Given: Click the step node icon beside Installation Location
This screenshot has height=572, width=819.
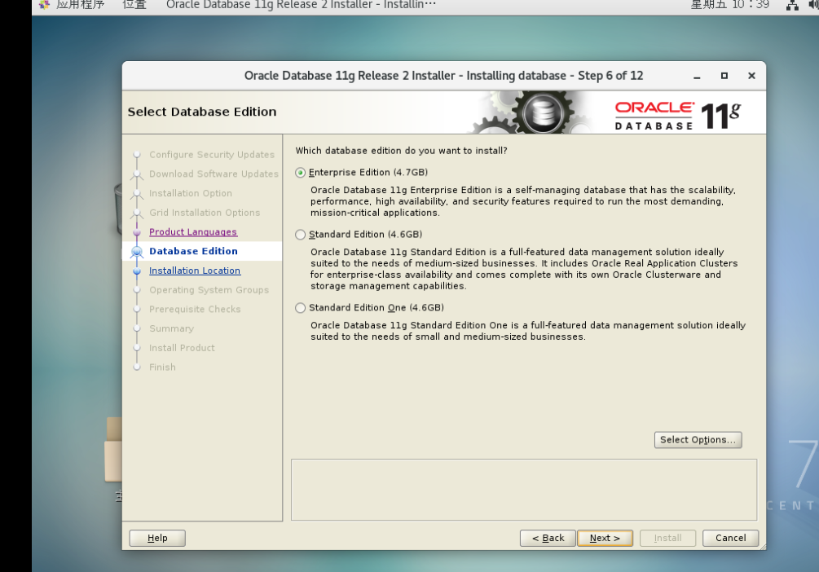Looking at the screenshot, I should click(x=136, y=270).
